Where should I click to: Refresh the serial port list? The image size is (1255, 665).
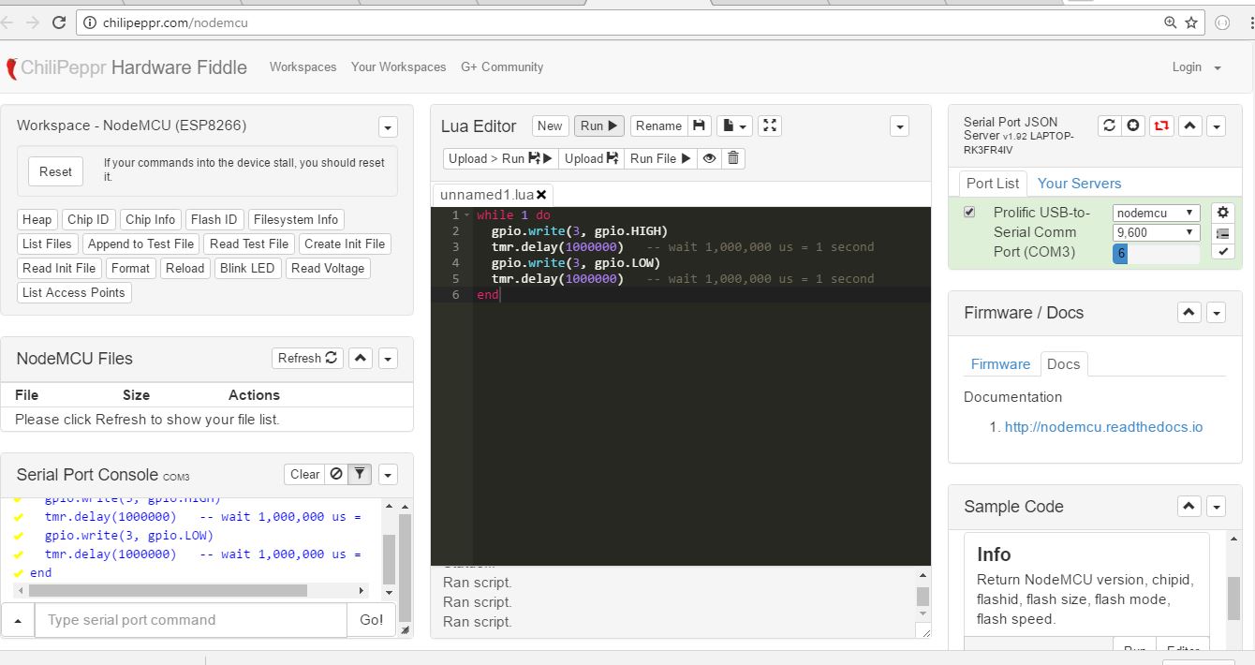coord(1109,126)
